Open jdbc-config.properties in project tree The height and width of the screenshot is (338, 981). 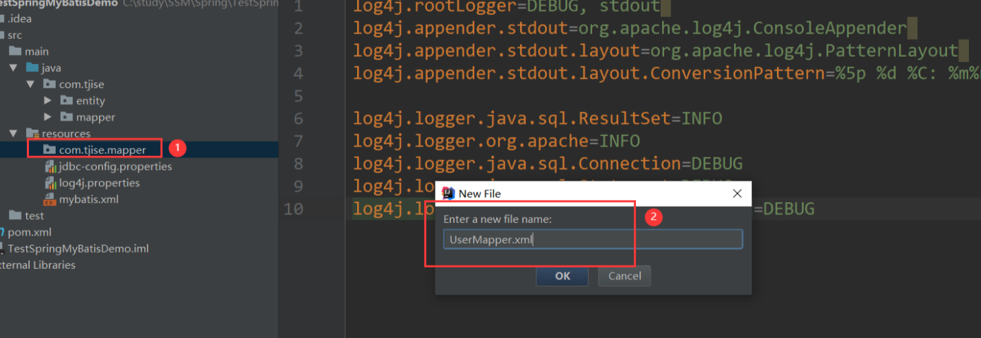click(116, 167)
